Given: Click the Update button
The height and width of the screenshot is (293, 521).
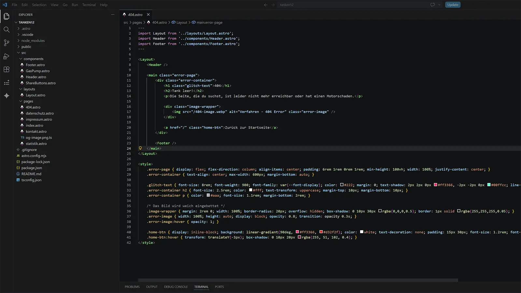Looking at the screenshot, I should tap(453, 5).
